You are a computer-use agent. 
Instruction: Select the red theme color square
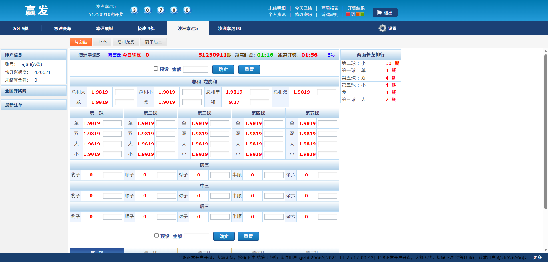click(x=348, y=14)
